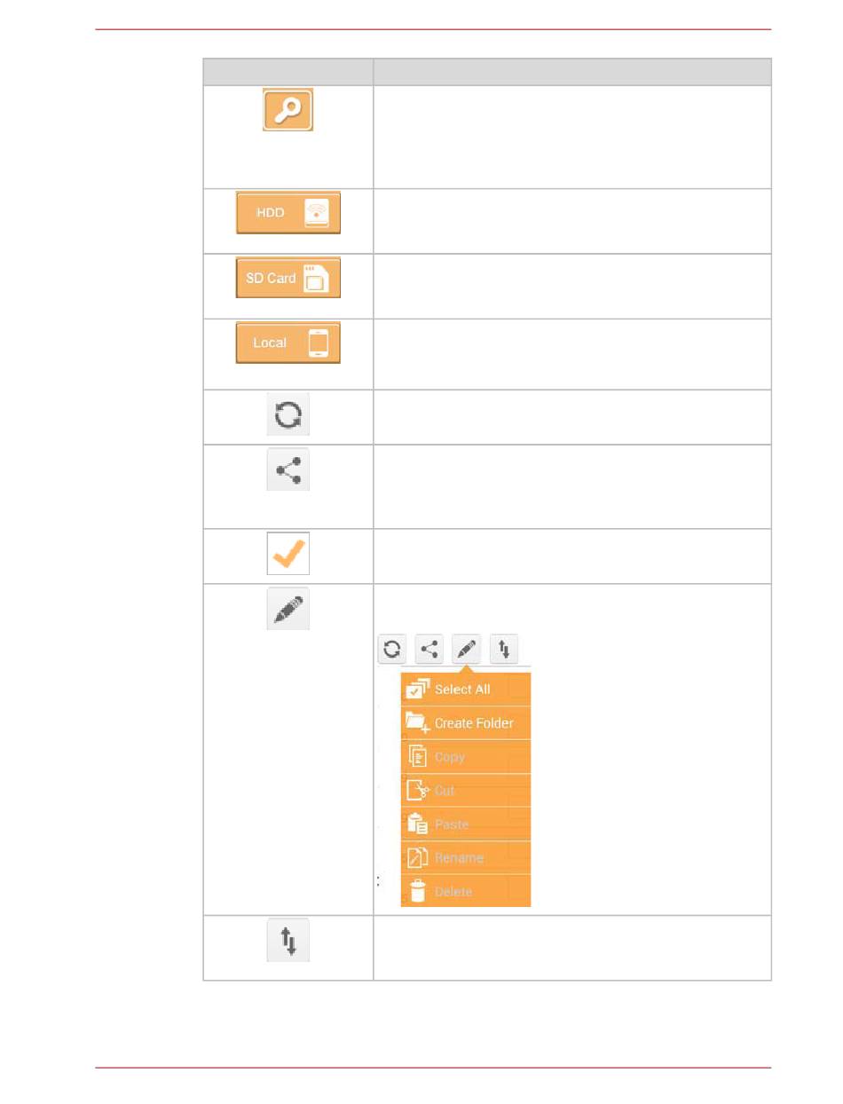Collapse edit menu via small pencil icon

(x=467, y=650)
